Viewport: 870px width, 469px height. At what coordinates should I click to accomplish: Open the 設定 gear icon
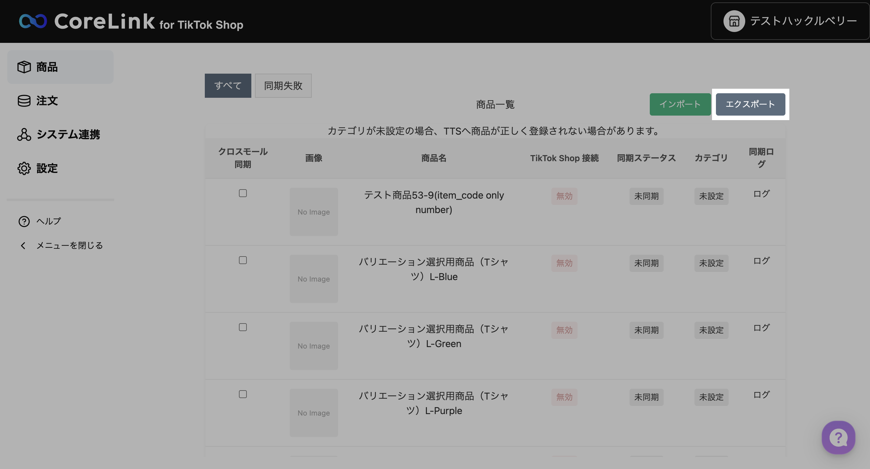pos(24,168)
